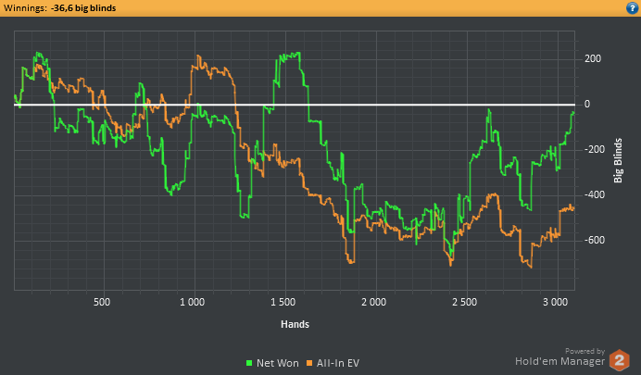Screen dimensions: 641x375
Task: Click the -600 big blinds axis label
Action: 595,240
